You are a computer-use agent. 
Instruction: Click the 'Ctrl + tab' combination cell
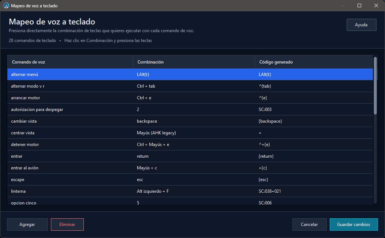(194, 86)
